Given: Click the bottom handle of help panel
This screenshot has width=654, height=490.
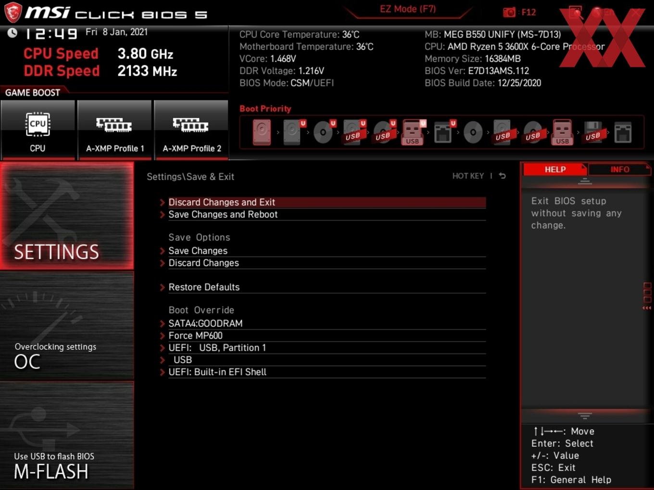Looking at the screenshot, I should (585, 416).
